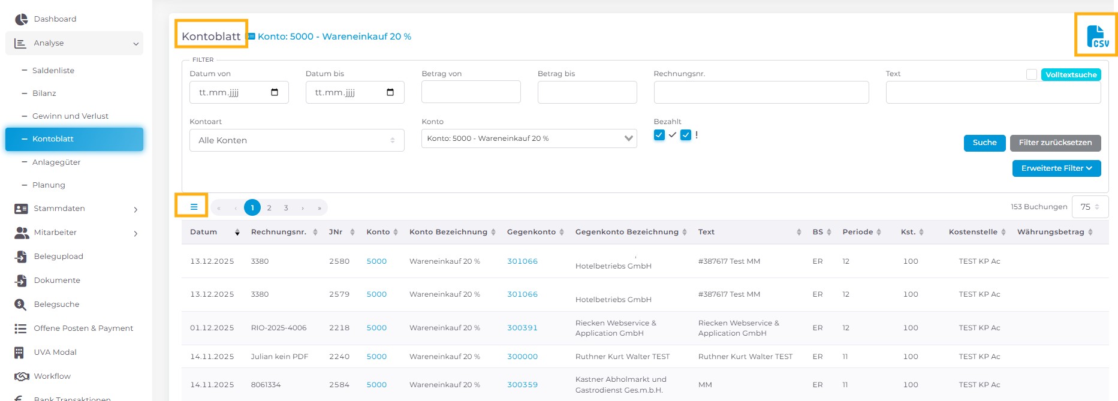Open the UVA Modal calculator icon
The width and height of the screenshot is (1118, 401).
tap(20, 352)
